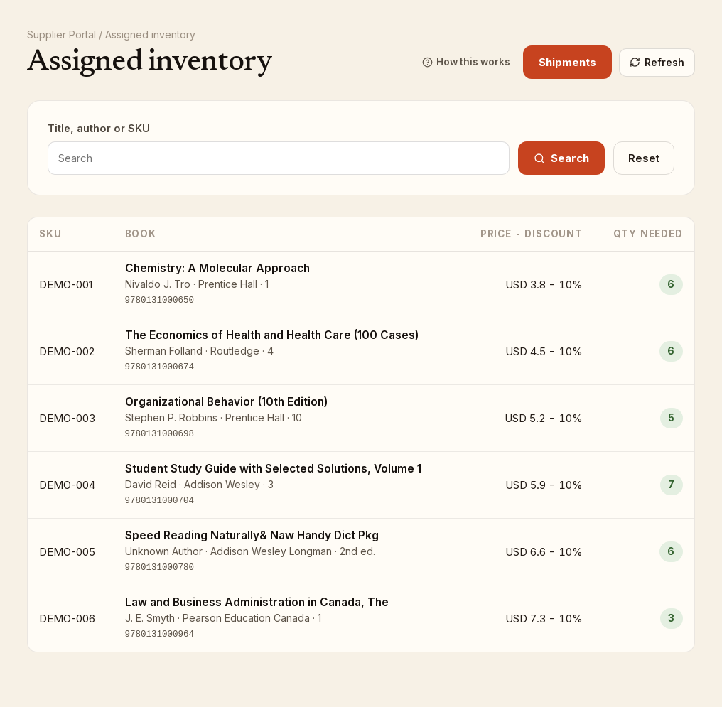The width and height of the screenshot is (722, 707).
Task: Click the orange Search button label
Action: pos(570,158)
